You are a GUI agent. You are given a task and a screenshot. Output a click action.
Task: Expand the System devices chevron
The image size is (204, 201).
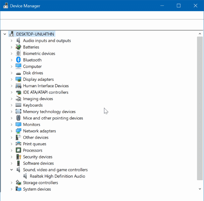[x=11, y=189]
